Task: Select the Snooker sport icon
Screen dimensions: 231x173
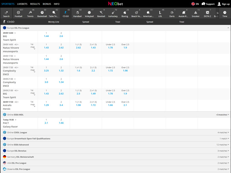Action: [x=196, y=13]
